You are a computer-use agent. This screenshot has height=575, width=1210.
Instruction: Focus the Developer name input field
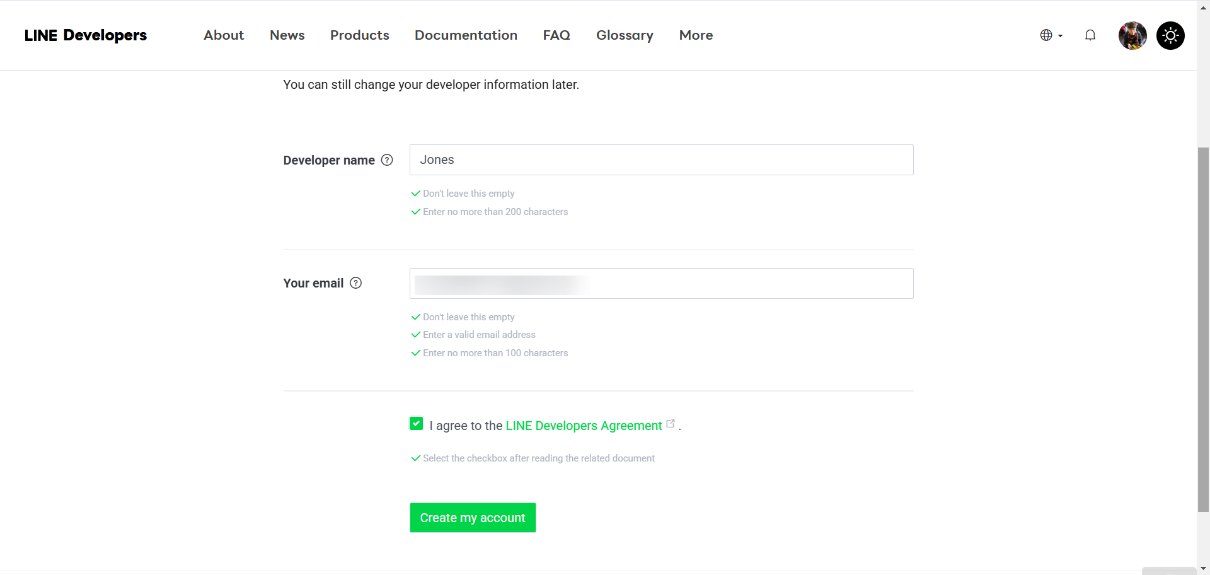662,160
